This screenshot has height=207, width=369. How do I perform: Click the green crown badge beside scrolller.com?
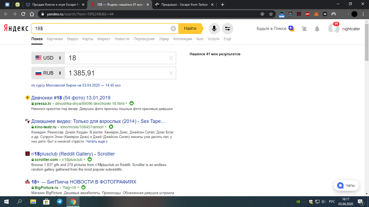(x=90, y=160)
